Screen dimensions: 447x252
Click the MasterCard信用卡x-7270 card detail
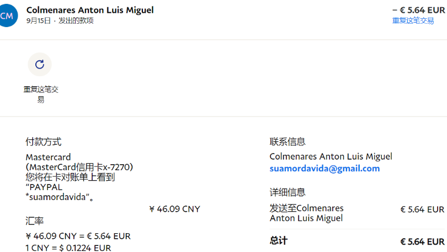coord(79,167)
